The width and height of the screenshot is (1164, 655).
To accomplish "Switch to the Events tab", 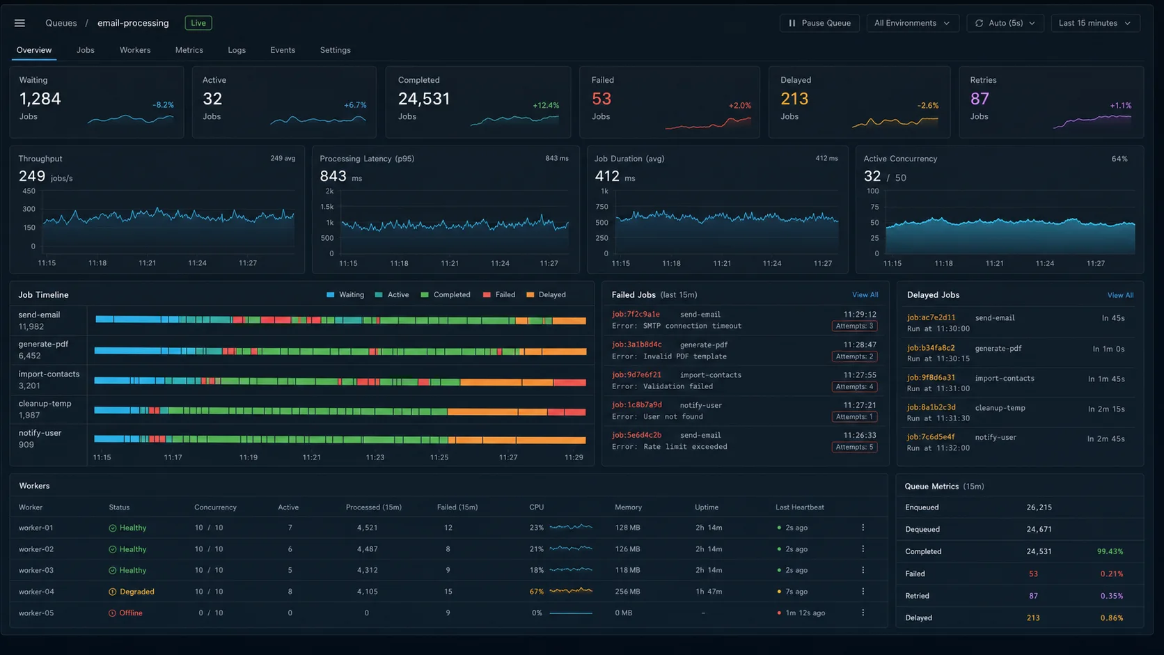I will [x=283, y=50].
